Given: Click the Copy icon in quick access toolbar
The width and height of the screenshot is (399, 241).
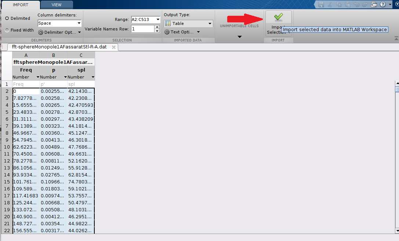Looking at the screenshot, I should click(339, 4).
